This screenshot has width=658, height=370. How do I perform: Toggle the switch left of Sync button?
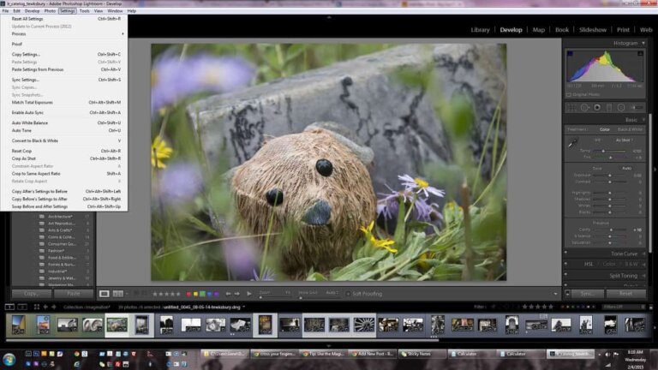pyautogui.click(x=567, y=294)
